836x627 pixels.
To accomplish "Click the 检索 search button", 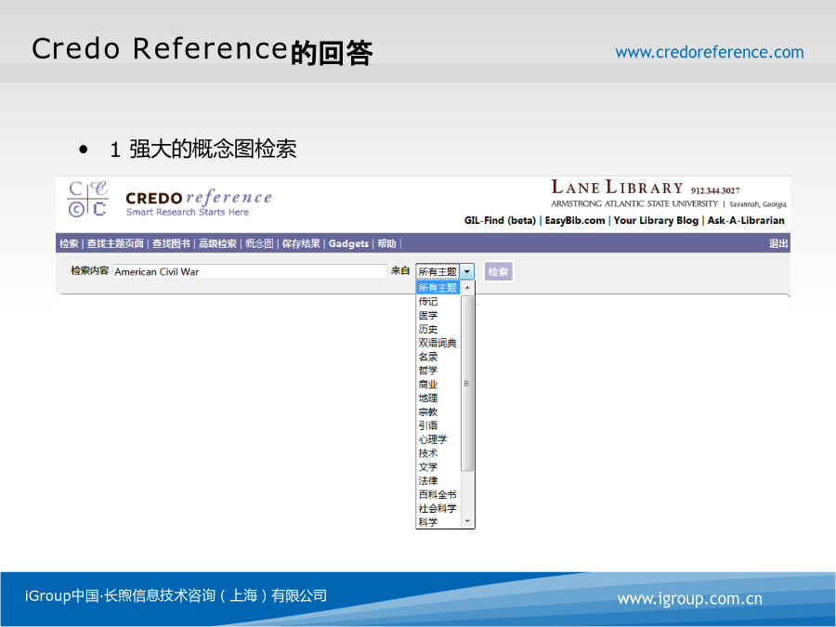I will pos(498,271).
